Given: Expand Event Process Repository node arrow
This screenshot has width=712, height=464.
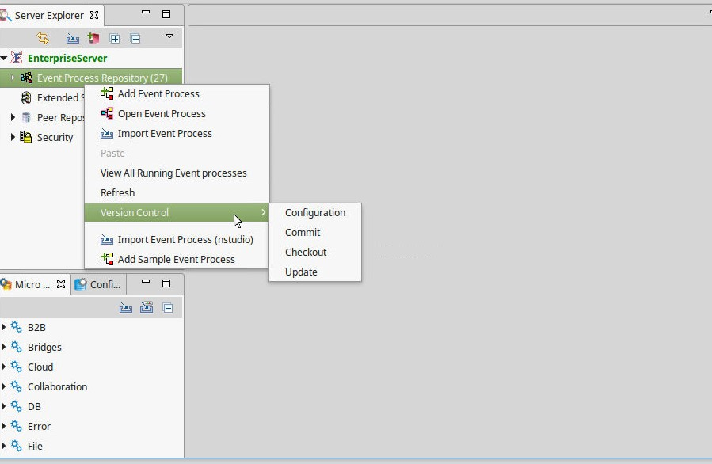Looking at the screenshot, I should point(12,78).
